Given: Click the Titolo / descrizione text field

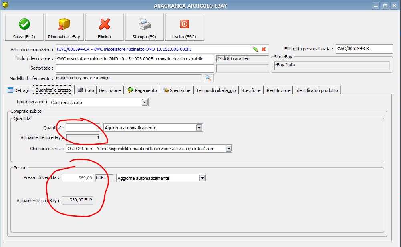Looking at the screenshot, I should [x=135, y=59].
